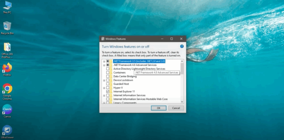The height and width of the screenshot is (140, 284).
Task: Click the blue help question mark icon
Action: click(x=182, y=46)
